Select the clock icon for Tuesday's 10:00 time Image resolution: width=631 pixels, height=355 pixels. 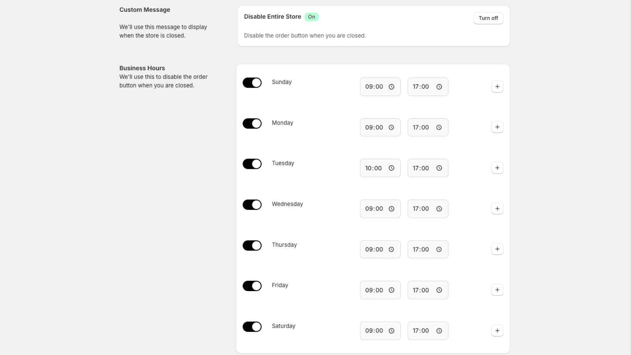pos(391,168)
